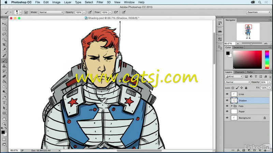Image resolution: width=273 pixels, height=153 pixels.
Task: Select the Crop tool
Action: 4,45
